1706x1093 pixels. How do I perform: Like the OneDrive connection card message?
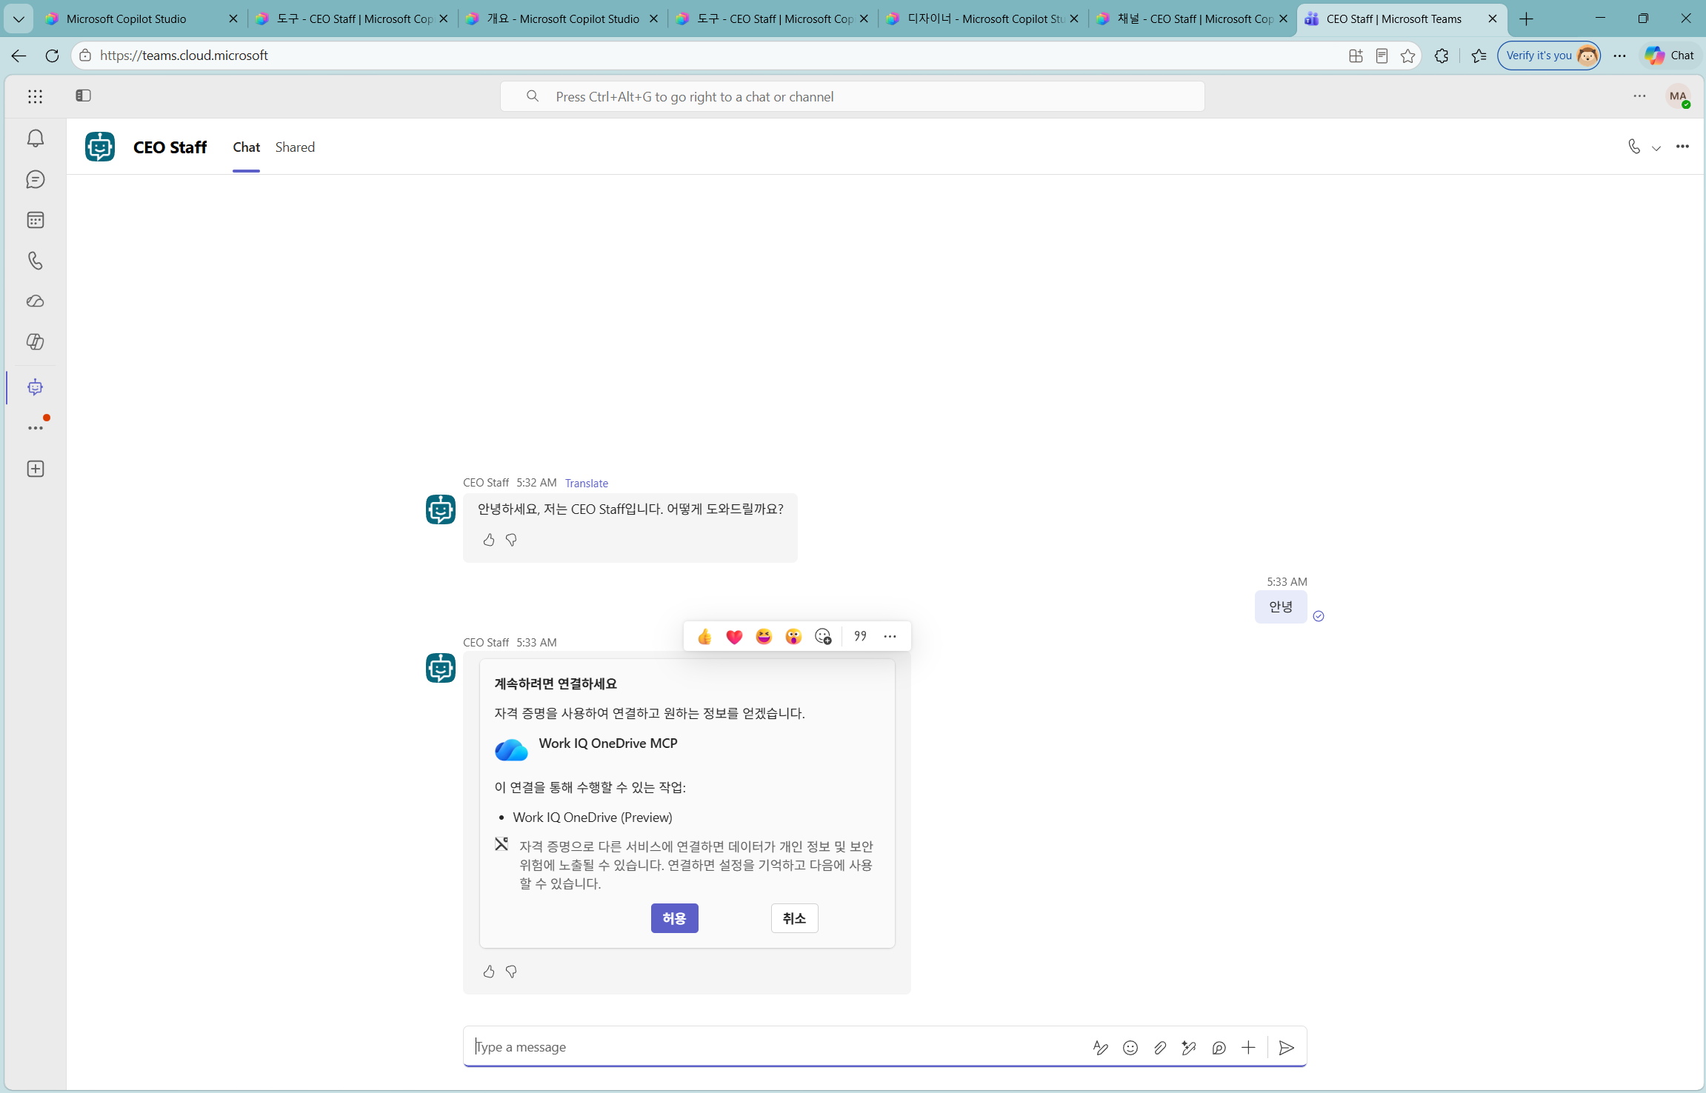pyautogui.click(x=489, y=972)
